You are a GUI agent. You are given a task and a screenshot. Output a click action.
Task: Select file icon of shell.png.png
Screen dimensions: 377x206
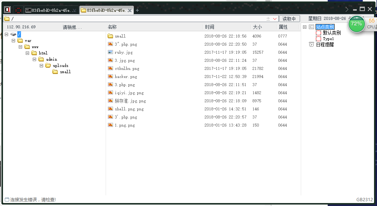110,109
